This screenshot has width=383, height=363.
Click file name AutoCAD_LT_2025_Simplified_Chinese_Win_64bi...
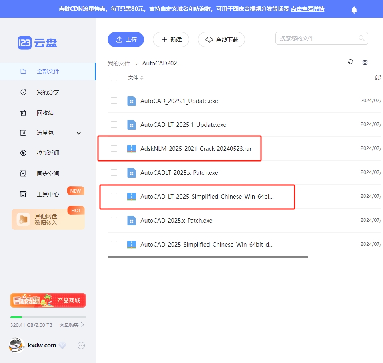(207, 197)
